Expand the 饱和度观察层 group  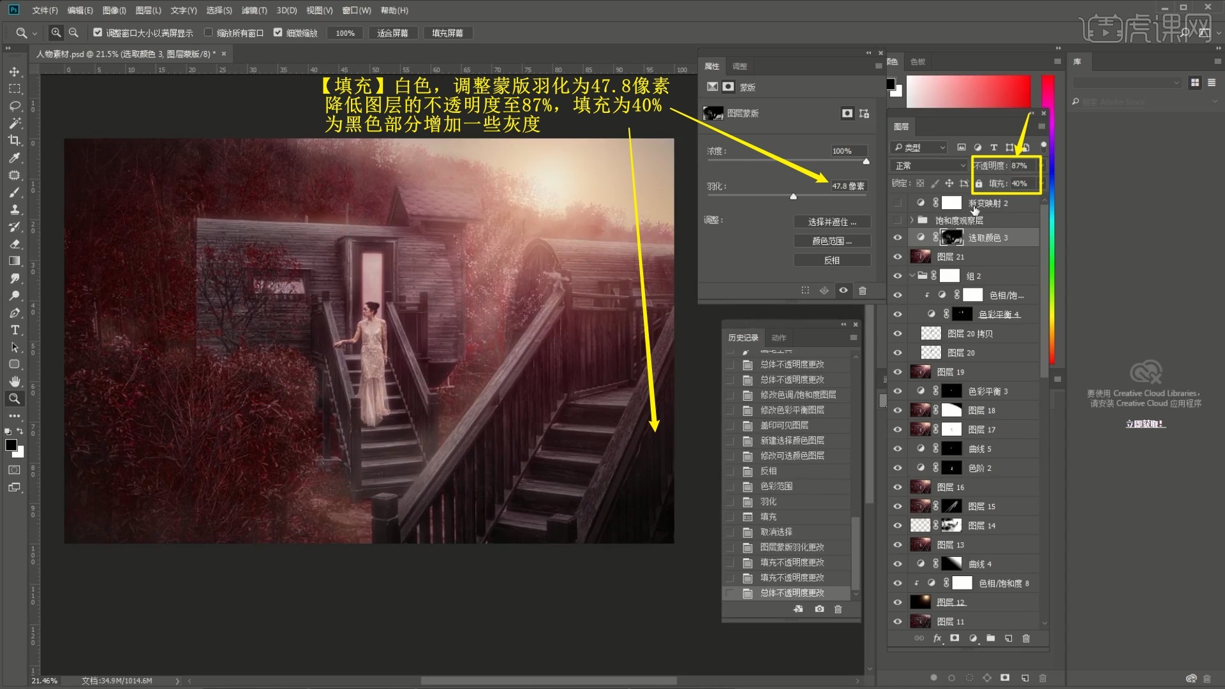coord(912,220)
